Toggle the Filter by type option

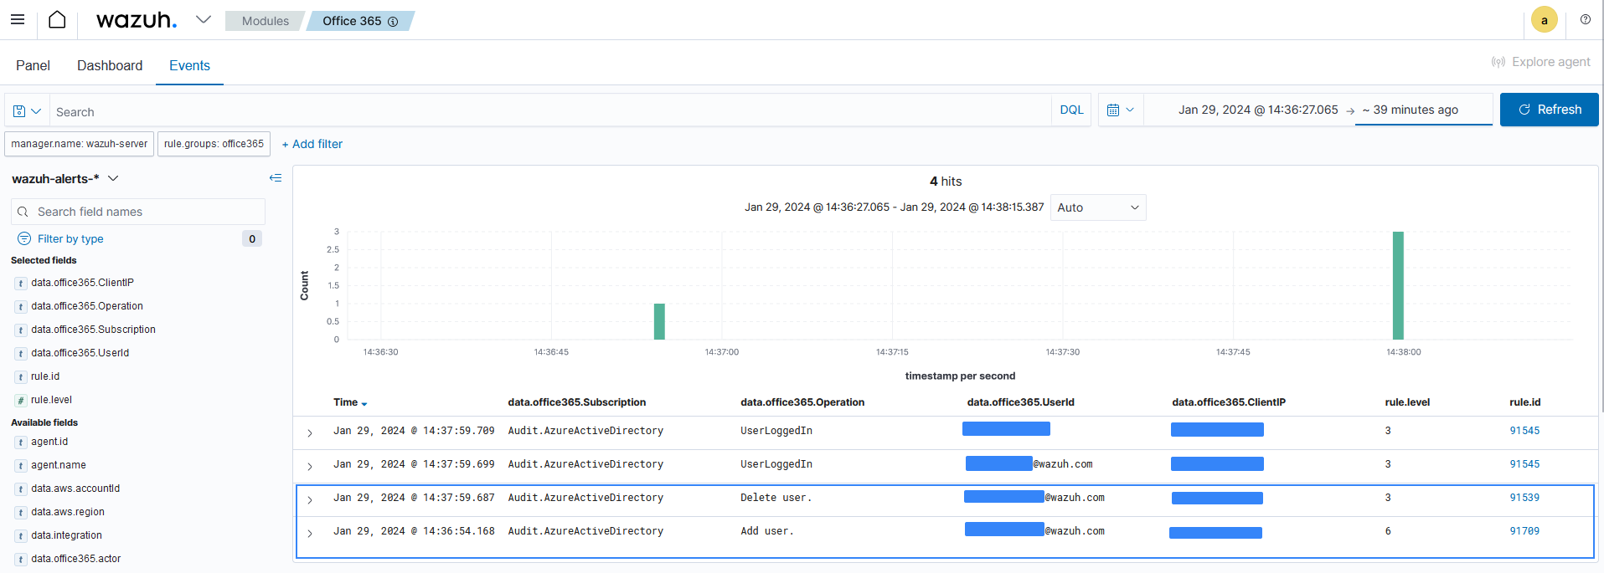click(x=70, y=239)
